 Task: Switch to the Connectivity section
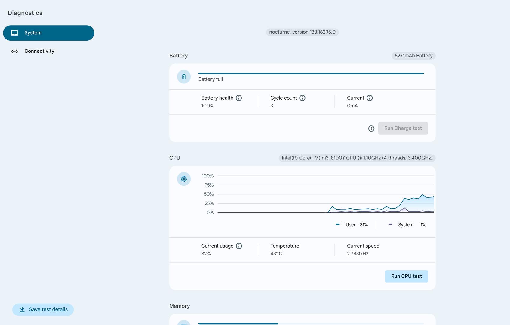39,51
